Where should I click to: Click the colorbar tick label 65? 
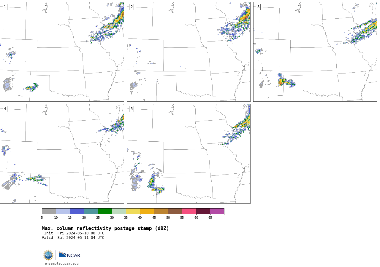tap(210, 218)
